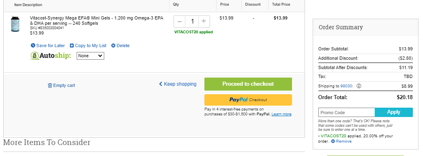Click the Delete item x icon
The height and width of the screenshot is (156, 423).
point(113,45)
